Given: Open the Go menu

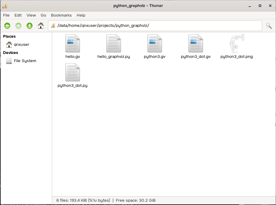Looking at the screenshot, I should coord(43,15).
